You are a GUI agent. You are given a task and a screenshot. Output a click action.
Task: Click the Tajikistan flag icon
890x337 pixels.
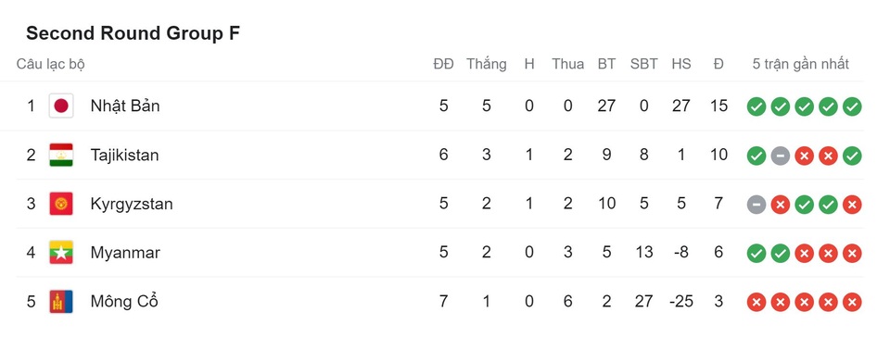pos(61,155)
